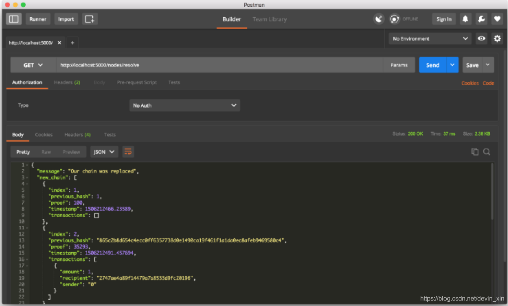Toggle the sidebar panel icon

click(14, 19)
